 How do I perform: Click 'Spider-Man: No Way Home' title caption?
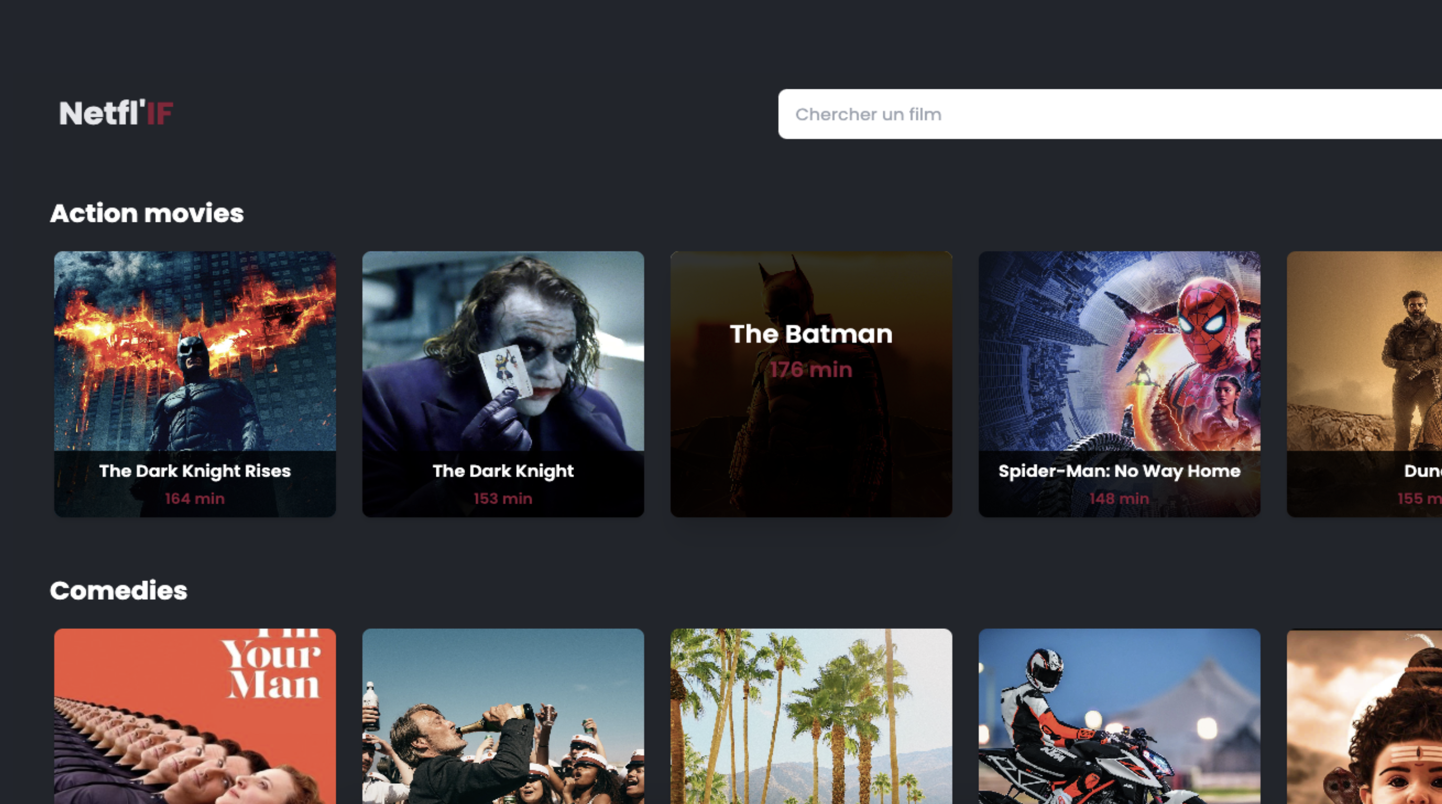(x=1119, y=471)
